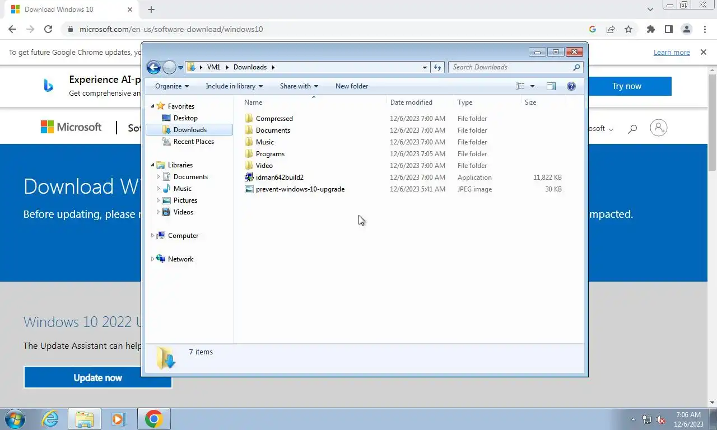Viewport: 717px width, 430px height.
Task: Collapse the Favorites tree section
Action: point(152,106)
